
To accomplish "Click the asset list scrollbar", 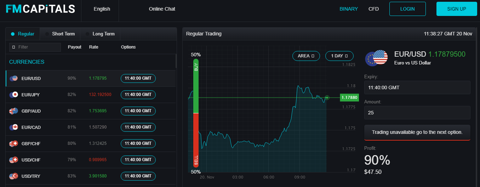I will 176,61.
